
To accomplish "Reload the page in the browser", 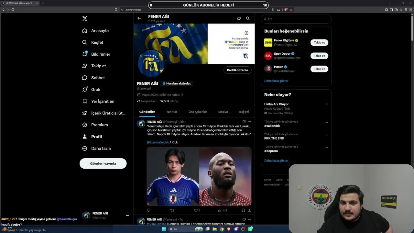I will [x=13, y=10].
